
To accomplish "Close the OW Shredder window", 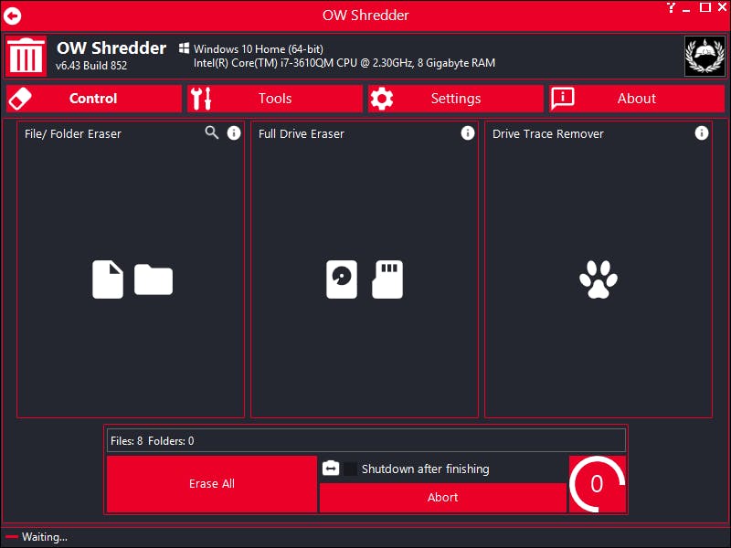I will pyautogui.click(x=723, y=7).
